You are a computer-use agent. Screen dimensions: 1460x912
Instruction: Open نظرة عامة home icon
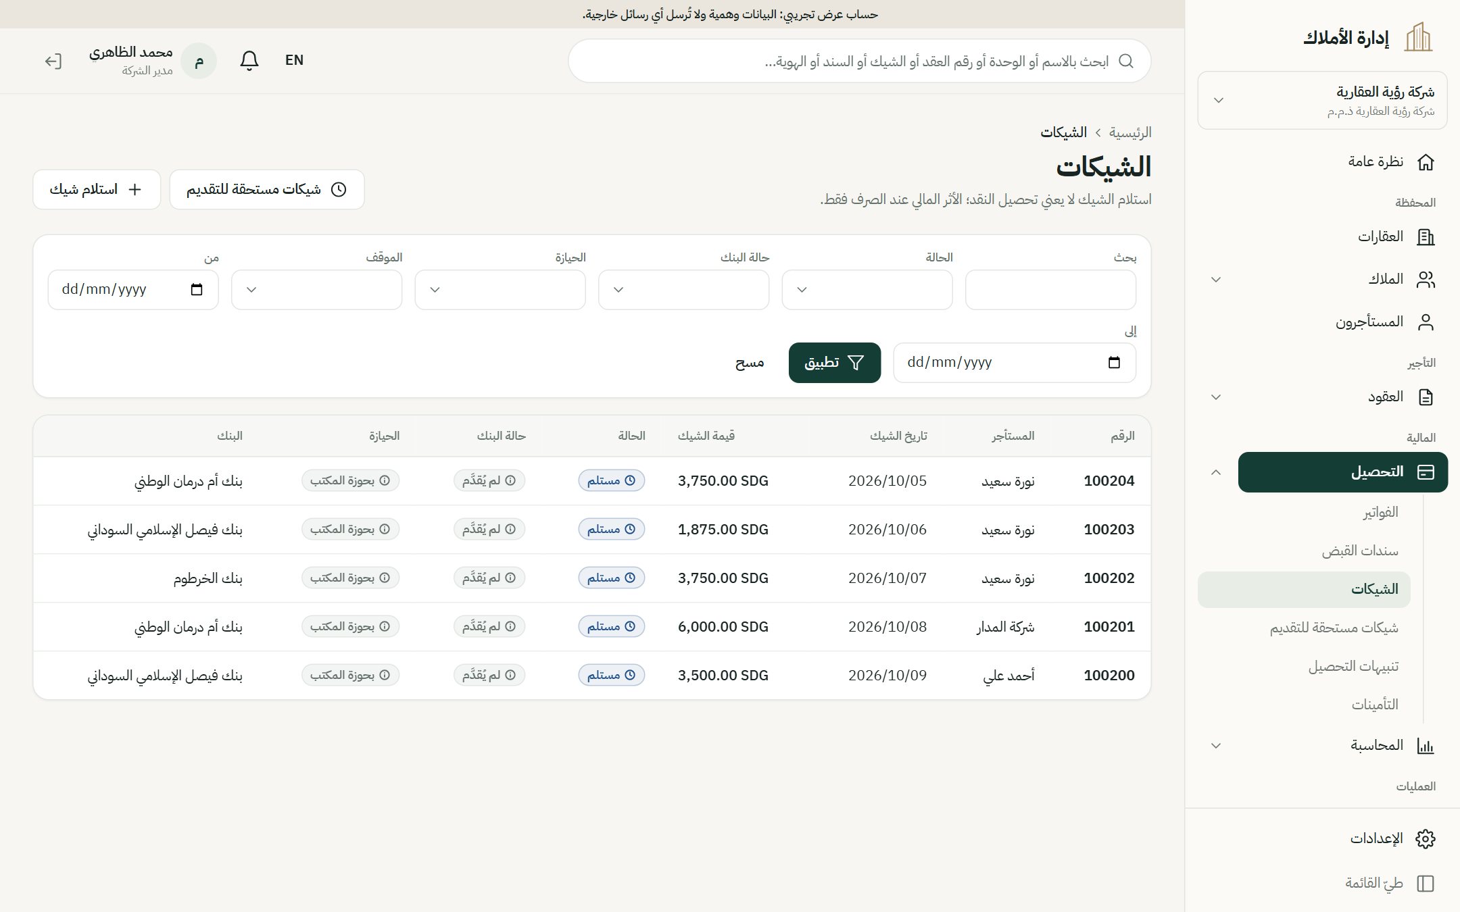click(1426, 162)
